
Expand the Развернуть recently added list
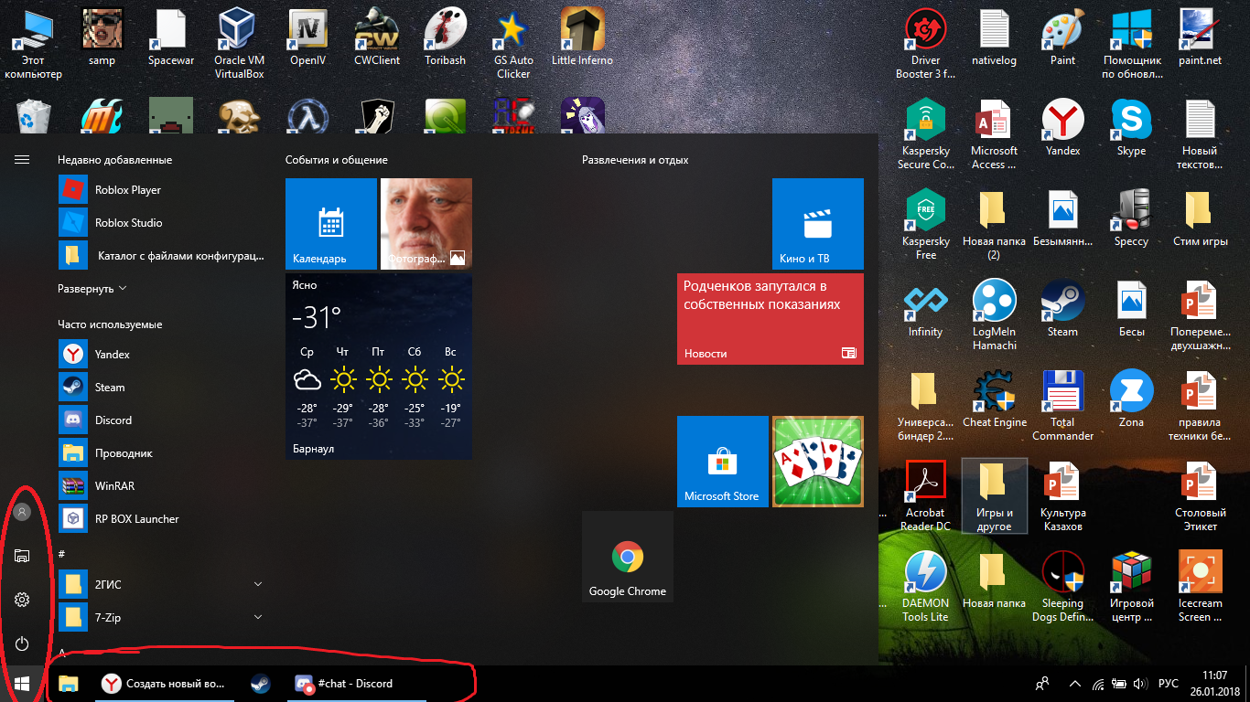[x=92, y=289]
